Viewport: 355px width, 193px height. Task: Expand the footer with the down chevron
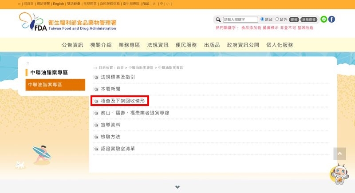click(x=177, y=187)
